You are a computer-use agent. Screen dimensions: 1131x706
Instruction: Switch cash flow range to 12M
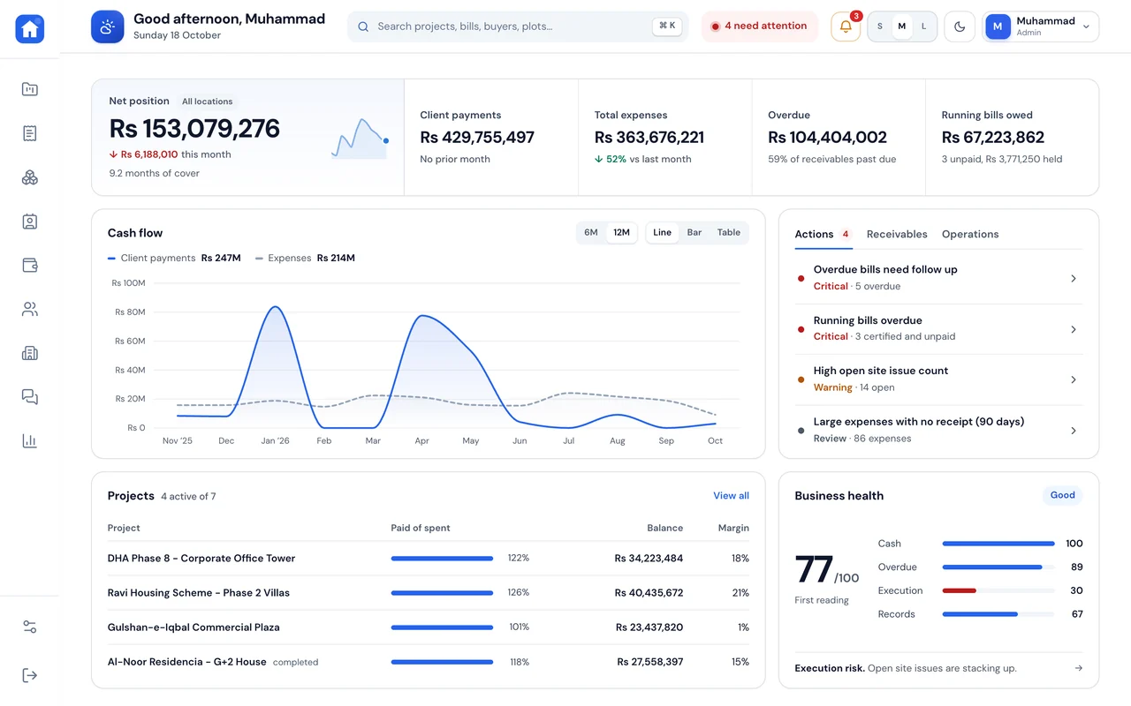click(621, 233)
